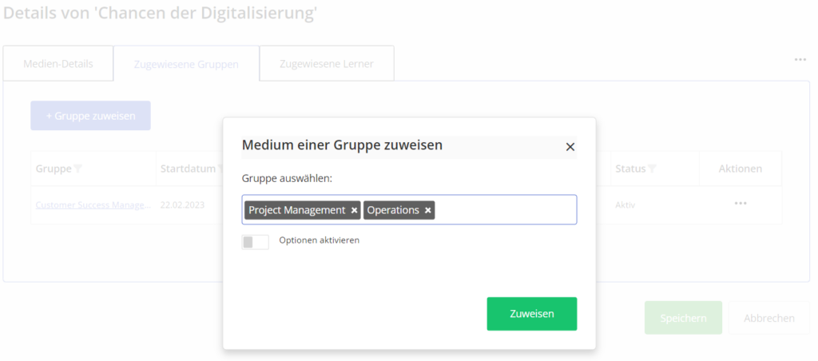
Task: Open the Zugewiesene Lerner tab
Action: coord(326,64)
